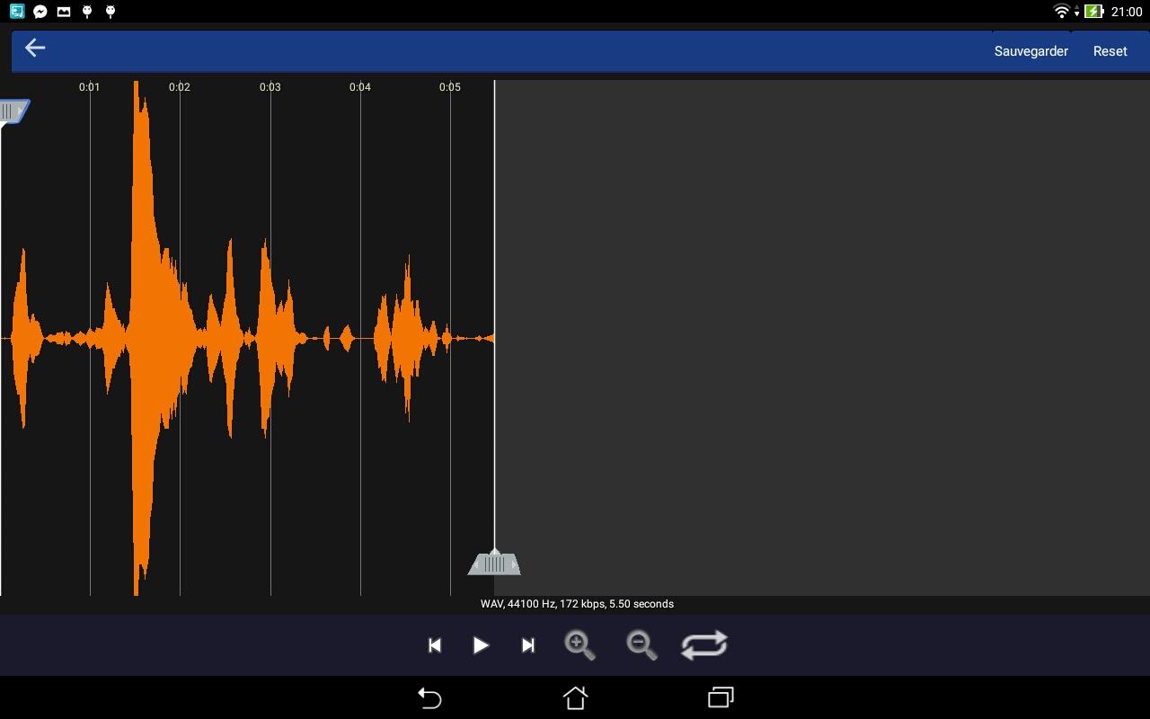This screenshot has width=1150, height=719.
Task: Skip to the end of the clip
Action: coord(528,645)
